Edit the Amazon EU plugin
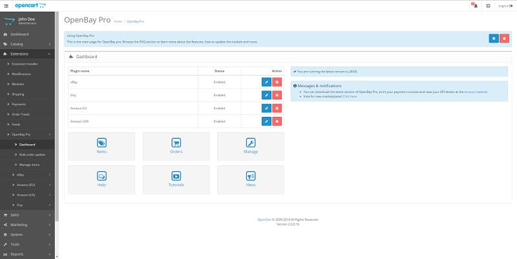This screenshot has height=259, width=517. tap(266, 108)
